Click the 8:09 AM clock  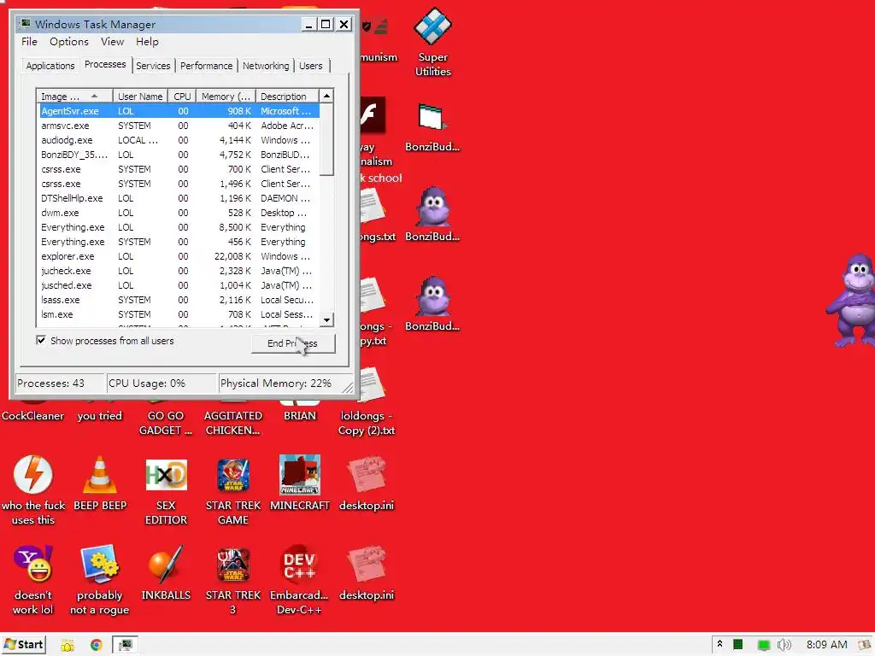[826, 645]
